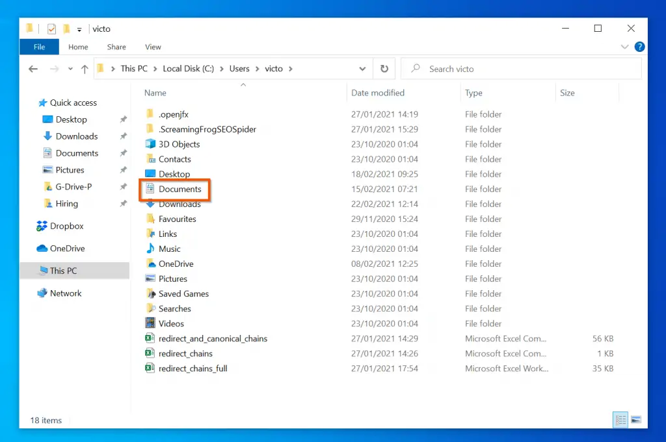Viewport: 666px width, 442px height.
Task: Switch to the View ribbon tab
Action: (153, 47)
